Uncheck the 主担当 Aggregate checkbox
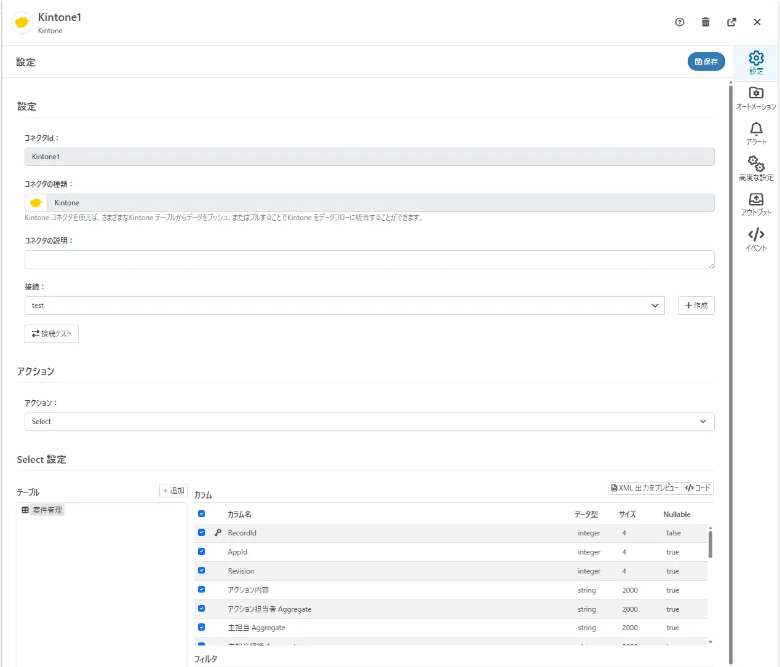The height and width of the screenshot is (667, 780). coord(201,627)
